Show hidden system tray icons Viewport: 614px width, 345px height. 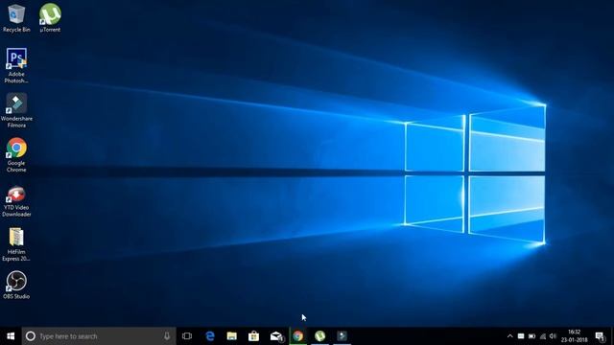pyautogui.click(x=509, y=336)
